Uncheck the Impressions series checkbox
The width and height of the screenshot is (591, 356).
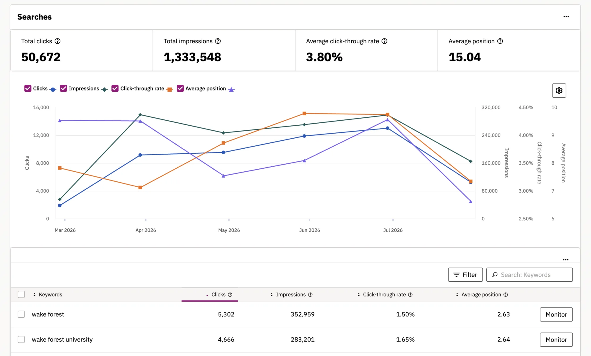coord(64,88)
